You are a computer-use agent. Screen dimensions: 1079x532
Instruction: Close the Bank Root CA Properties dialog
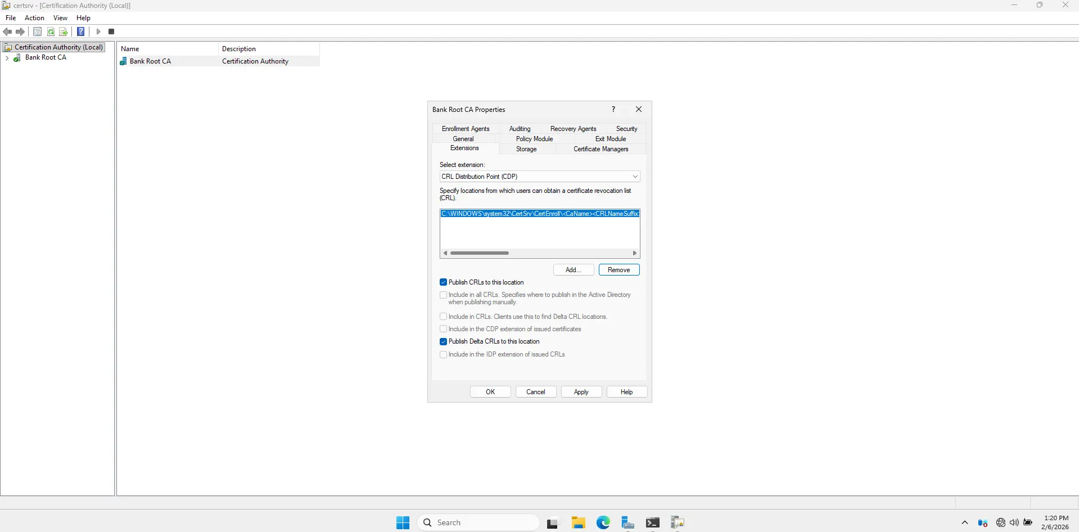coord(639,109)
